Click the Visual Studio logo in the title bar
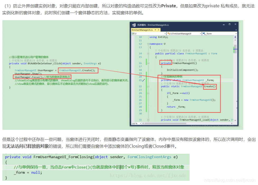 tap(134, 25)
